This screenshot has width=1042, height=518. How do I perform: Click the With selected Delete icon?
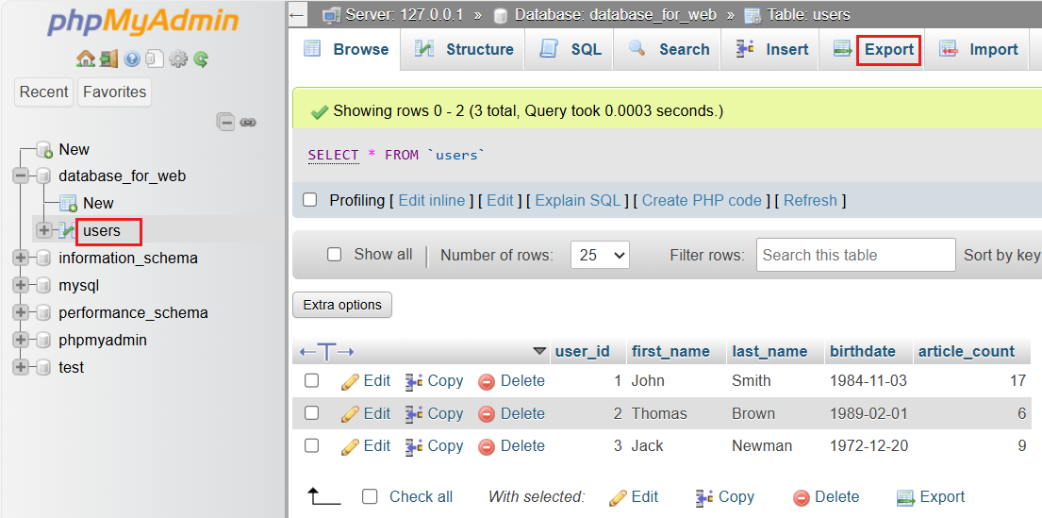point(802,497)
